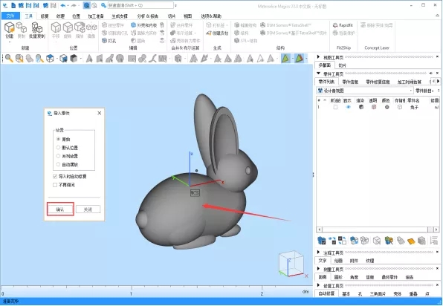Click the dark shaded cube render icon
The height and width of the screenshot is (306, 443).
coord(74,58)
